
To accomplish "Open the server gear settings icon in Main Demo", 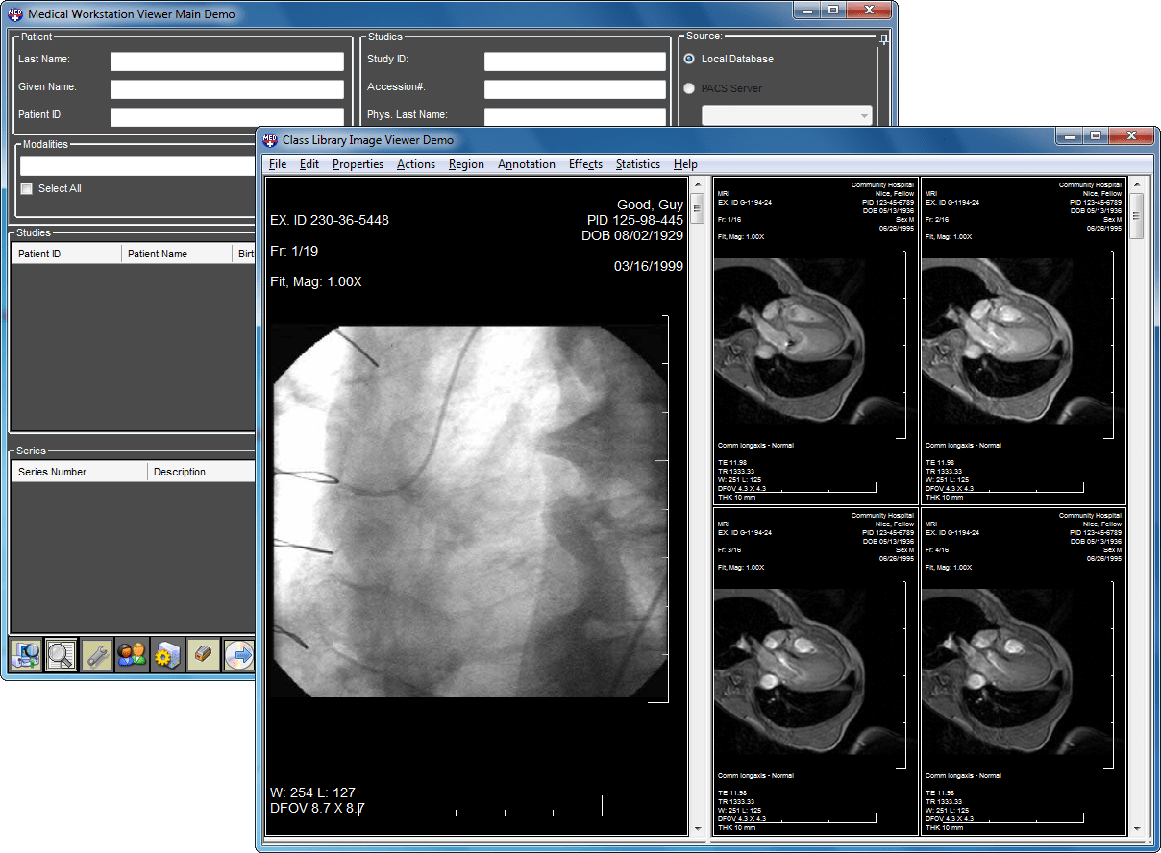I will coord(167,655).
